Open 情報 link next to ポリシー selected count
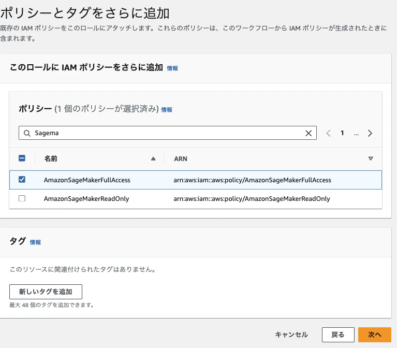 (167, 110)
